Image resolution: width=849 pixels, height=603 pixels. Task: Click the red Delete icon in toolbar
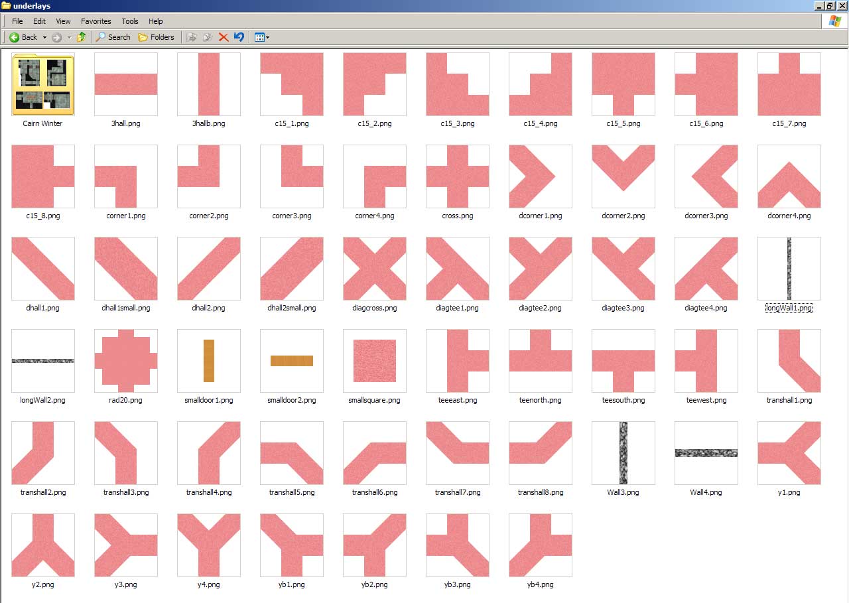pyautogui.click(x=224, y=37)
